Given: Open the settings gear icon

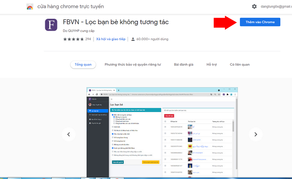Looking at the screenshot, I should click(254, 7).
